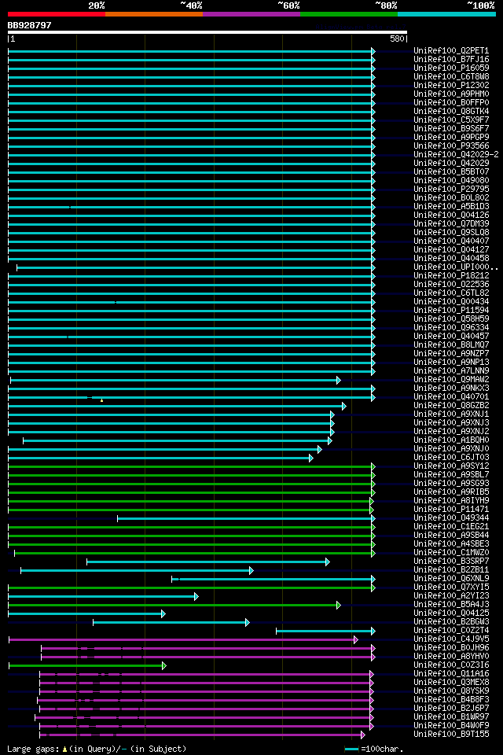The height and width of the screenshot is (755, 503).
Task: Select the UniRef100_C1MWZ0 label
Action: click(451, 553)
